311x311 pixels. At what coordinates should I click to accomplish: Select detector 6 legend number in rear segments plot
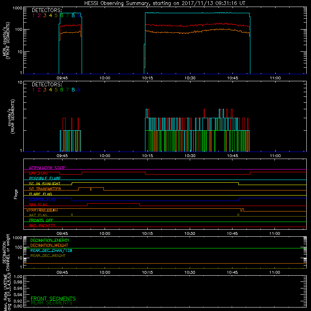coord(62,90)
